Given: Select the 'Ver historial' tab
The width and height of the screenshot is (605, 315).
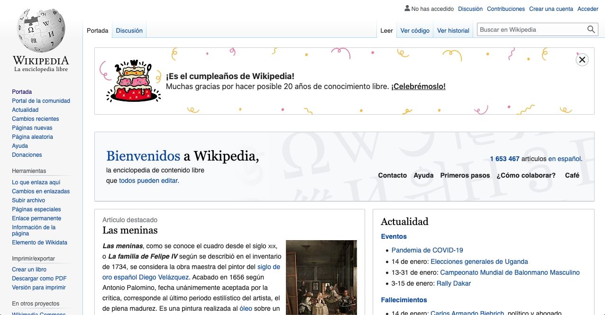Looking at the screenshot, I should pyautogui.click(x=453, y=30).
